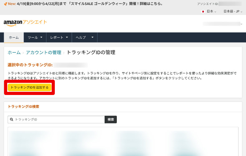The height and width of the screenshot is (156, 246).
Task: Open the レポート menu
Action: [x=59, y=37]
